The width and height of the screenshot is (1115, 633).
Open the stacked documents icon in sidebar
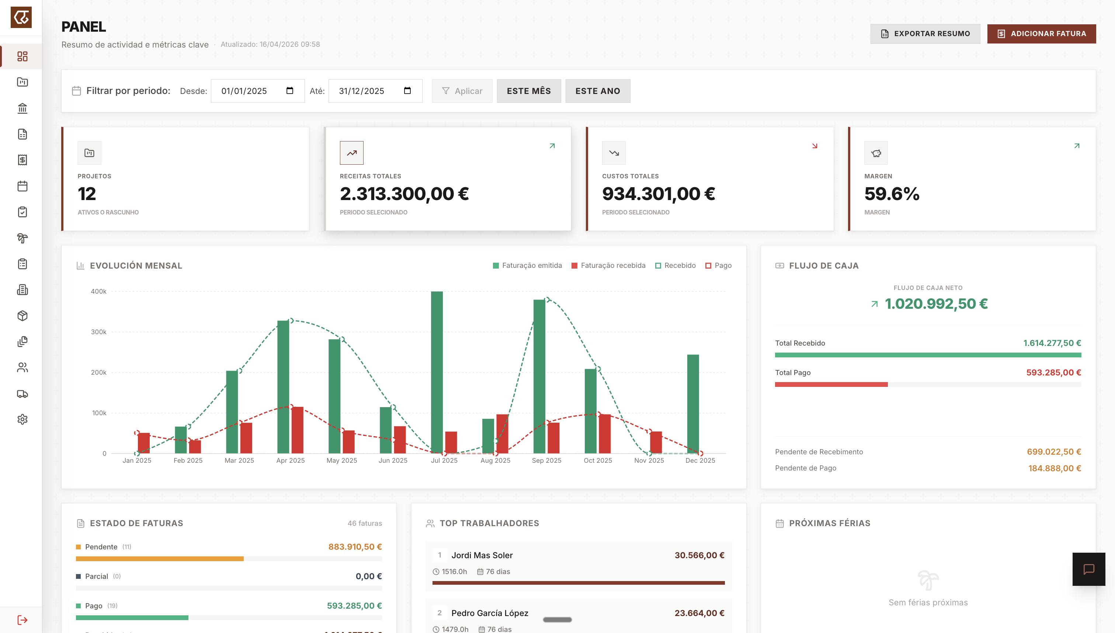[x=22, y=342]
